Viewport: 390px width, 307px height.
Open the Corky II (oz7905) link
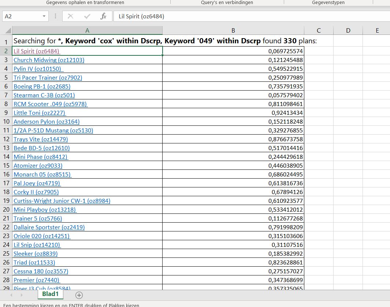[36, 192]
